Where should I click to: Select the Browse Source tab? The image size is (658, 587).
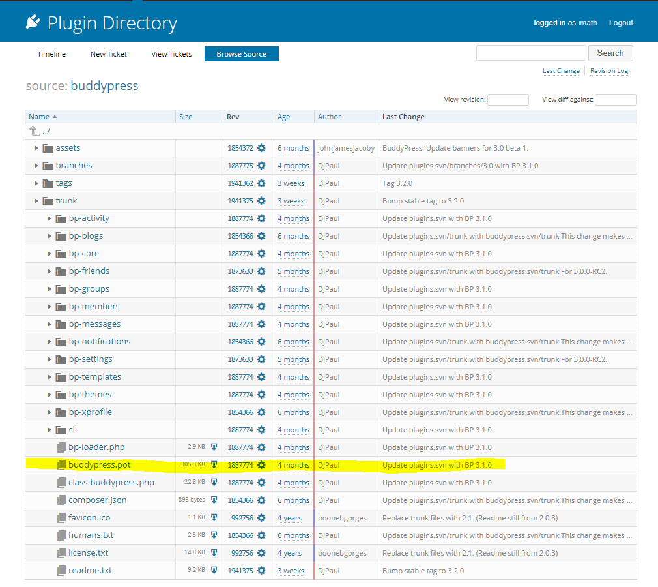pyautogui.click(x=242, y=54)
